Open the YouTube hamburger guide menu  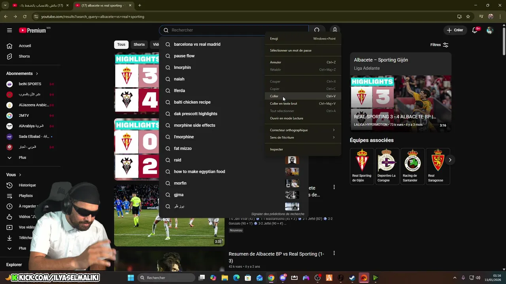pos(9,30)
